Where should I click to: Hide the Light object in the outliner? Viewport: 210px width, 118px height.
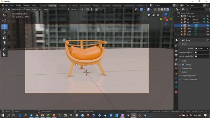pos(207,31)
